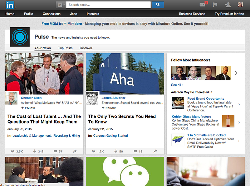Open the blurred plants article photo
250x186 pixels.
click(206, 171)
